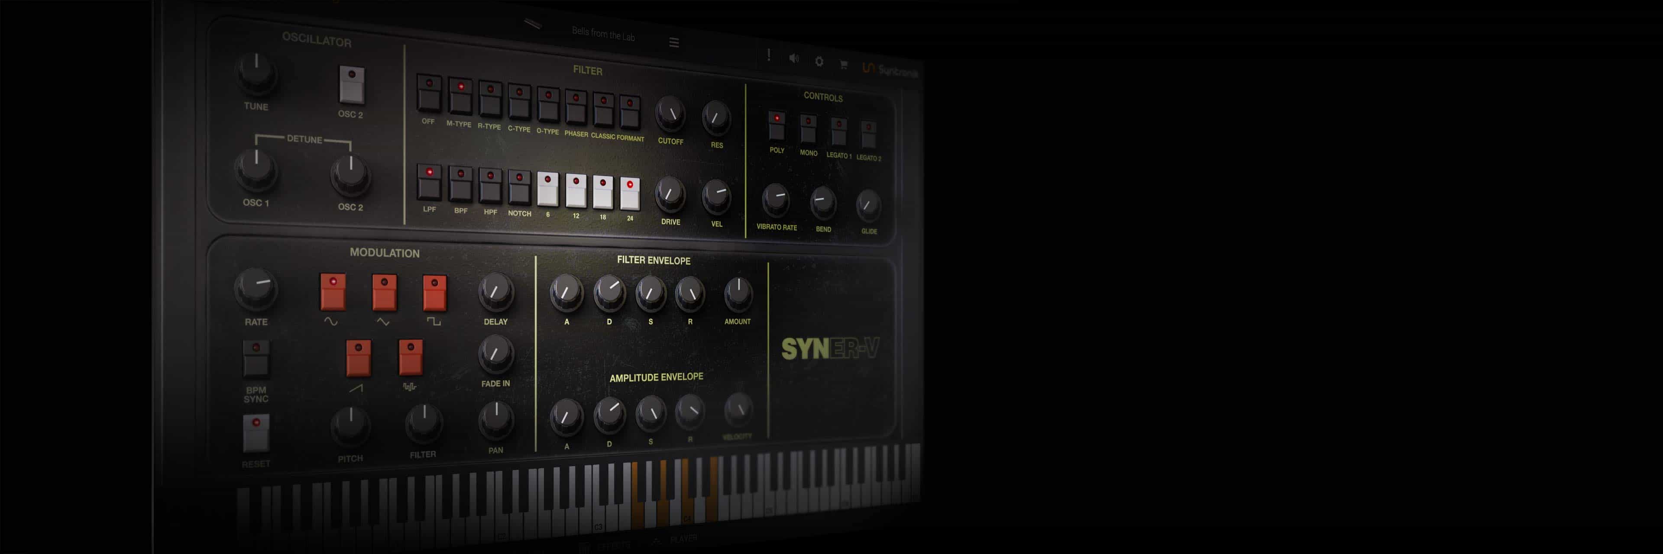
Task: Click the BEND knob
Action: [x=823, y=203]
